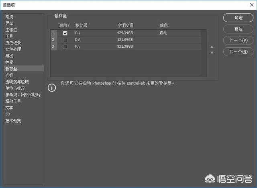This screenshot has height=188, width=257.
Task: Enable D:\ as scratch disk
Action: tap(65, 40)
